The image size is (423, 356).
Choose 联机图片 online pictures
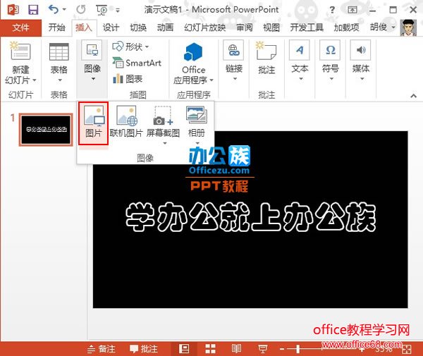[126, 122]
